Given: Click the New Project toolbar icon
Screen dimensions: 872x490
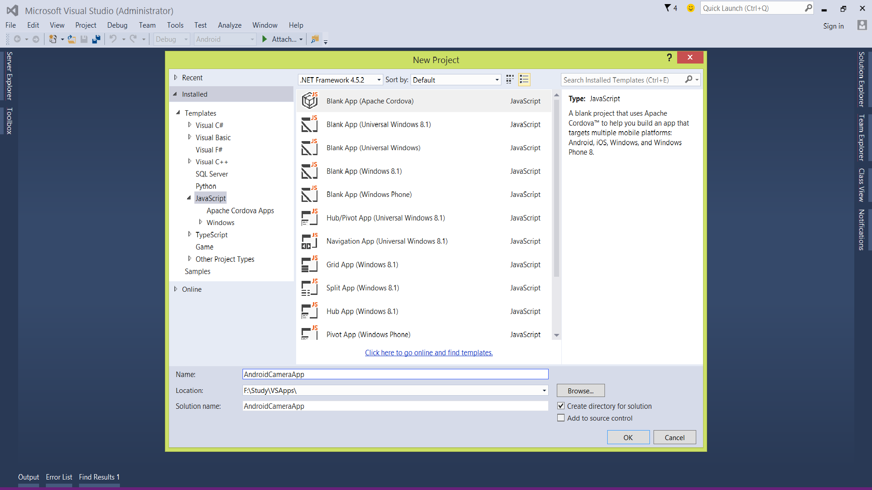Looking at the screenshot, I should pos(53,39).
